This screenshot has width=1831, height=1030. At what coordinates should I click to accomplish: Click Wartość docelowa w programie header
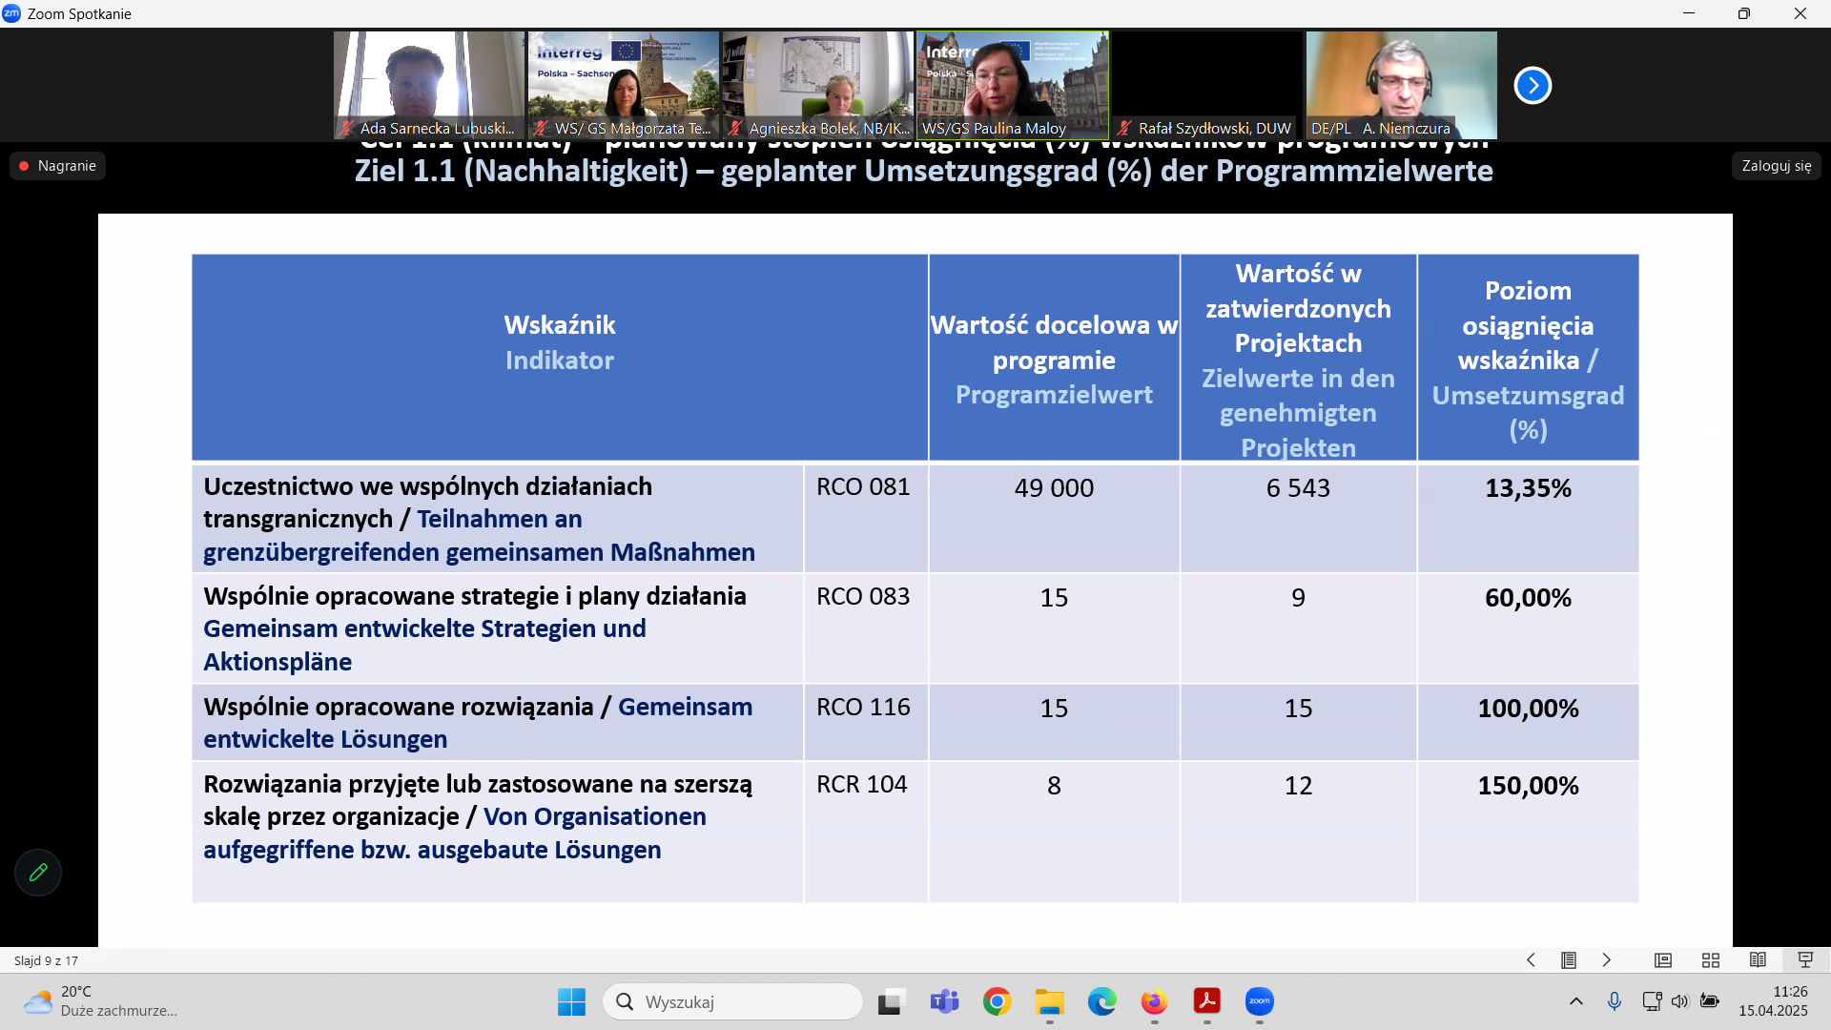(x=1054, y=360)
